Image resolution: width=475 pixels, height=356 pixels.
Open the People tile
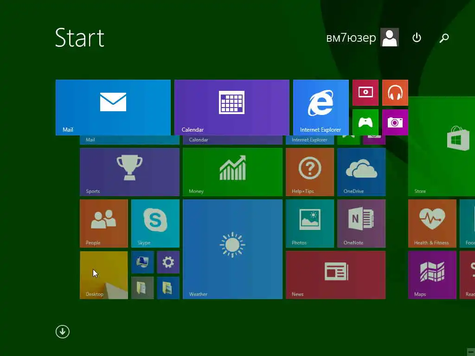pyautogui.click(x=104, y=223)
